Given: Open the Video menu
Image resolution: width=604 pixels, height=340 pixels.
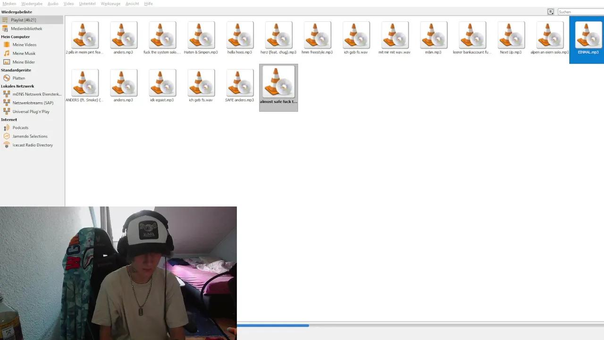Looking at the screenshot, I should [x=68, y=4].
